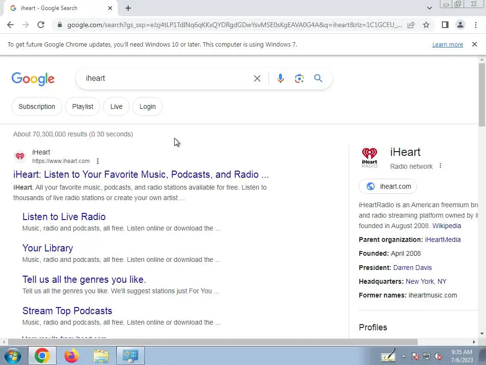Clear the search box text

257,78
